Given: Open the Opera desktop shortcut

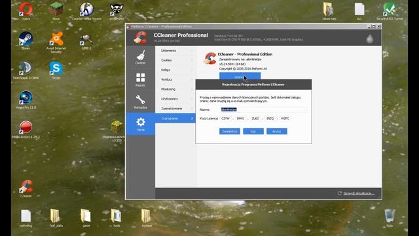Looking at the screenshot, I should 26,12.
